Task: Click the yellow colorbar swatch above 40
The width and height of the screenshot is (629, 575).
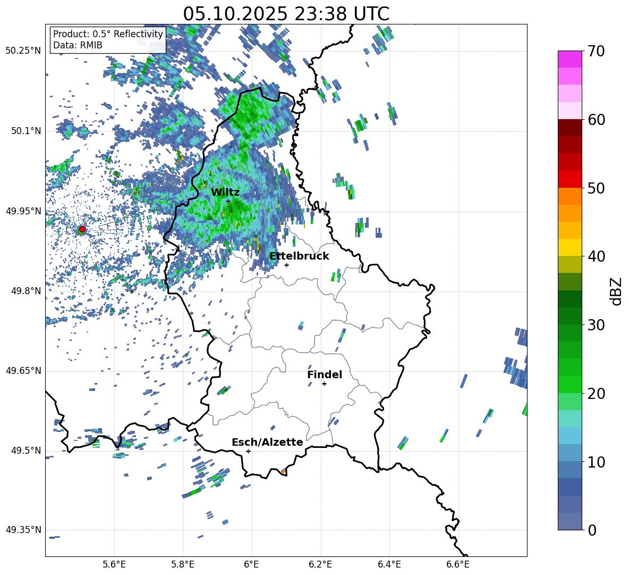Action: (570, 247)
